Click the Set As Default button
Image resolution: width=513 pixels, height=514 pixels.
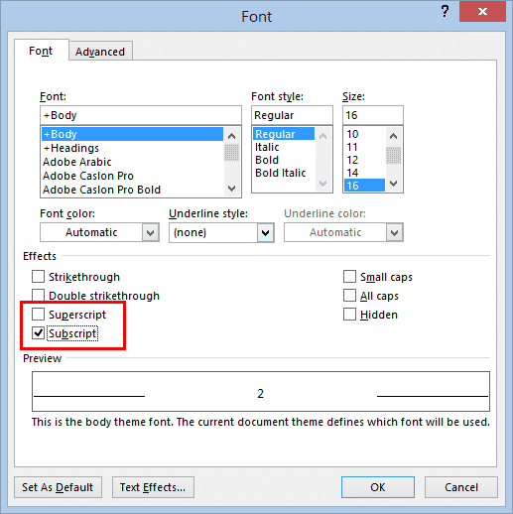[x=58, y=487]
